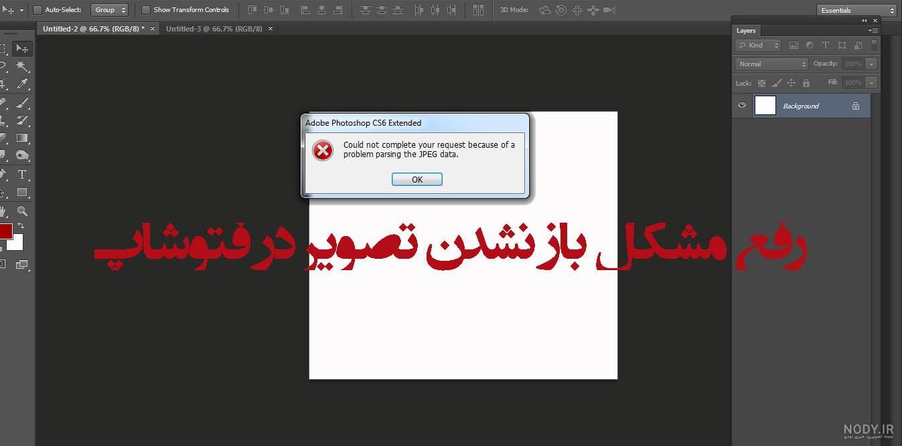The image size is (902, 446).
Task: Select the Rectangle shape tool
Action: point(22,193)
